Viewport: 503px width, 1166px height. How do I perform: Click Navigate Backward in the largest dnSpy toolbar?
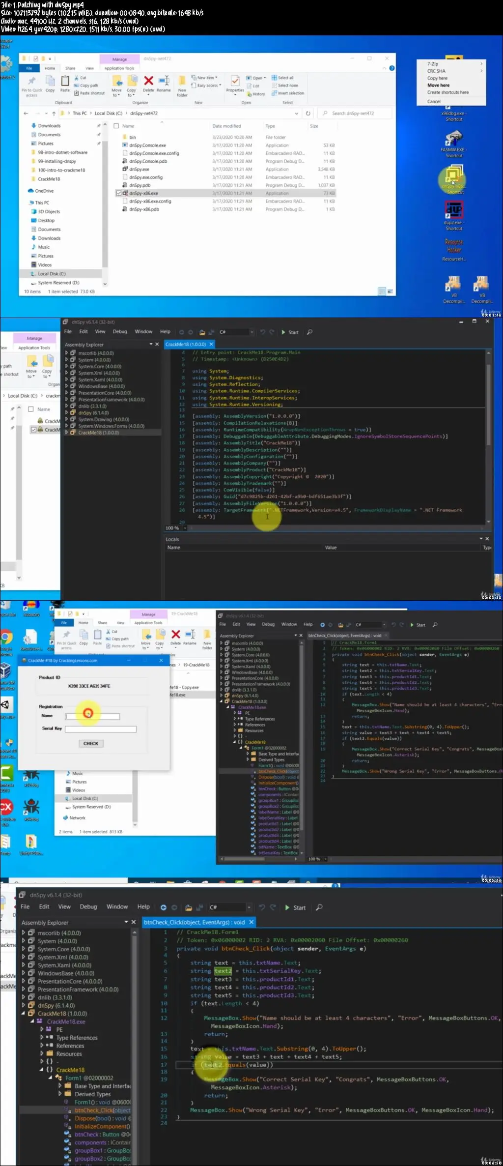click(x=163, y=907)
